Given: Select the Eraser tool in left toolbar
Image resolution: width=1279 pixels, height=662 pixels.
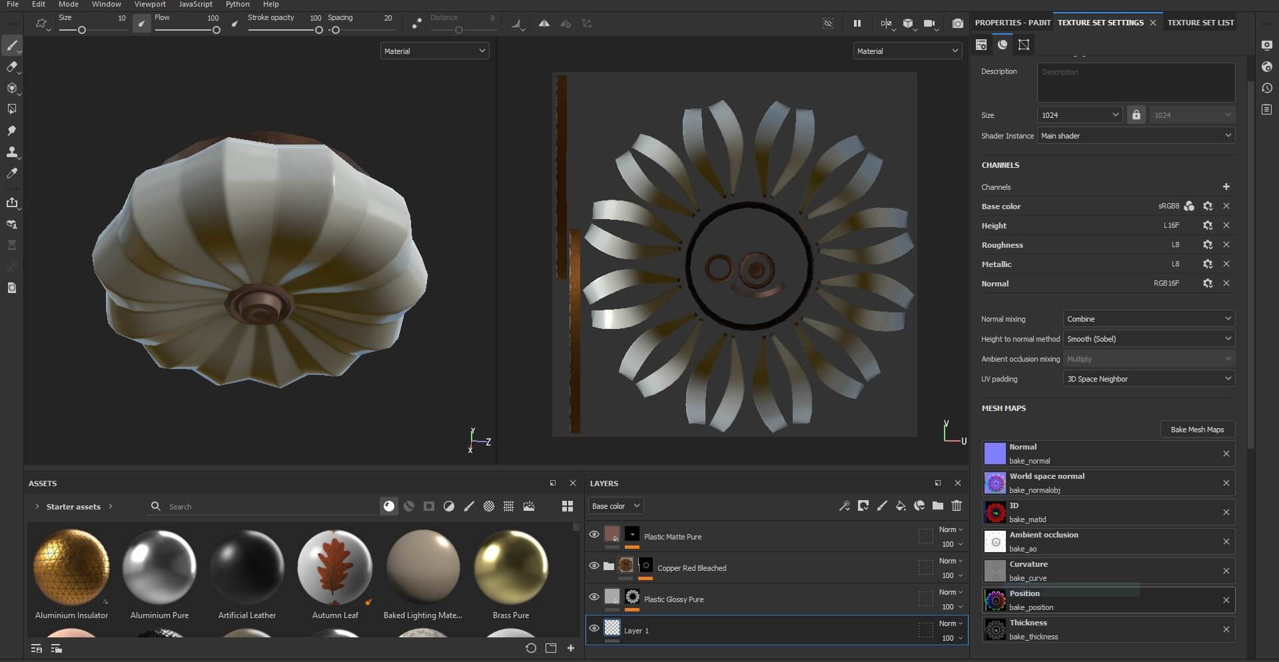Looking at the screenshot, I should point(11,67).
